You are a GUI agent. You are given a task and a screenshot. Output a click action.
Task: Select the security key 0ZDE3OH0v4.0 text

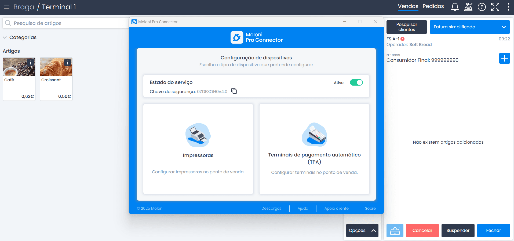tap(212, 91)
